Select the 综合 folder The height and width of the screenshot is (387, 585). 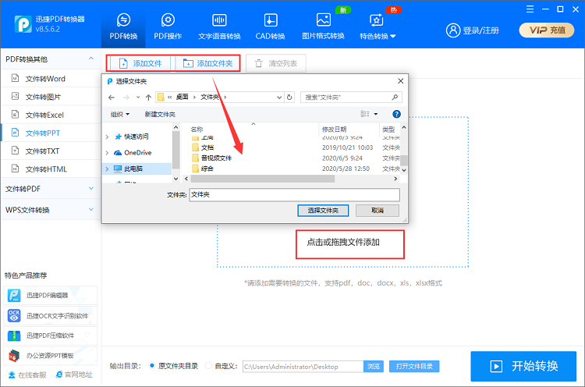tap(207, 169)
